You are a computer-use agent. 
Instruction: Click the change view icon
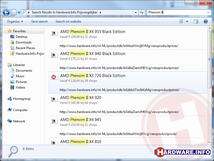(x=181, y=21)
